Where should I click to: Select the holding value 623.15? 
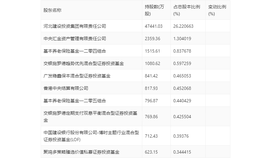click(x=151, y=152)
